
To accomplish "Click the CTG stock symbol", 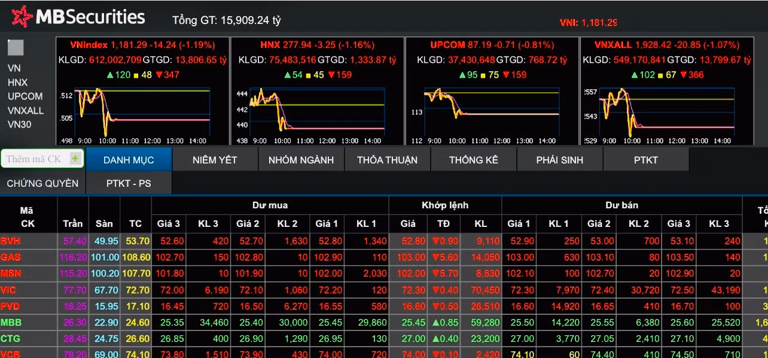I will (x=11, y=339).
